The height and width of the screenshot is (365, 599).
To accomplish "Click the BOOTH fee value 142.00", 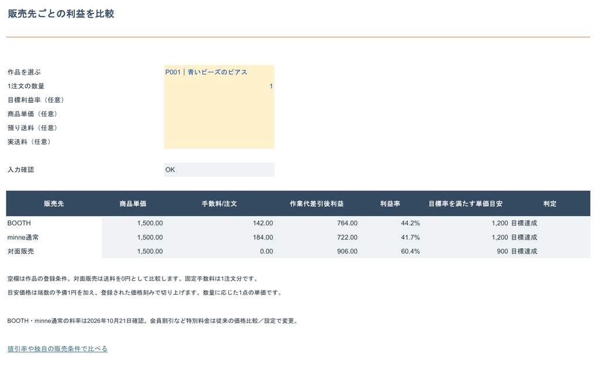I will click(263, 223).
